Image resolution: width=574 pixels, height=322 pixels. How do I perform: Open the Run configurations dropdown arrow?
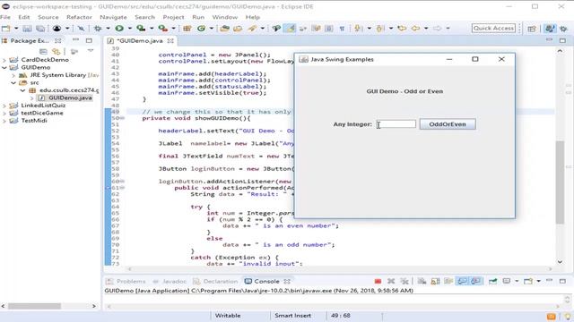[129, 28]
